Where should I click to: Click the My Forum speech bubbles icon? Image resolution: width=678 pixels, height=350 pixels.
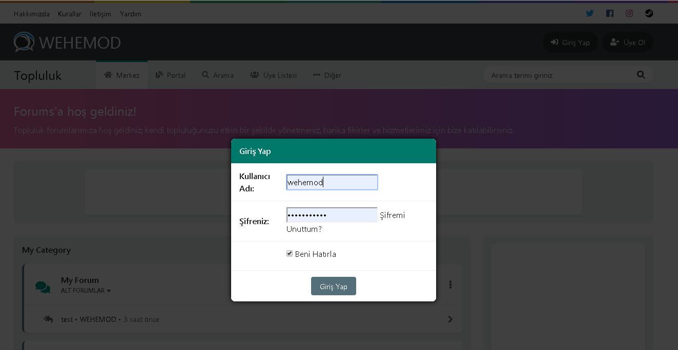pos(43,287)
